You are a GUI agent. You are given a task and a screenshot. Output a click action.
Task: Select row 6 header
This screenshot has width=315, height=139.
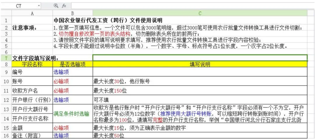(x=6, y=52)
